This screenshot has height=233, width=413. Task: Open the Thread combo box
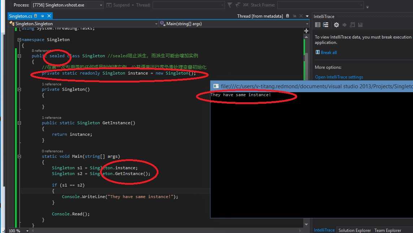188,5
